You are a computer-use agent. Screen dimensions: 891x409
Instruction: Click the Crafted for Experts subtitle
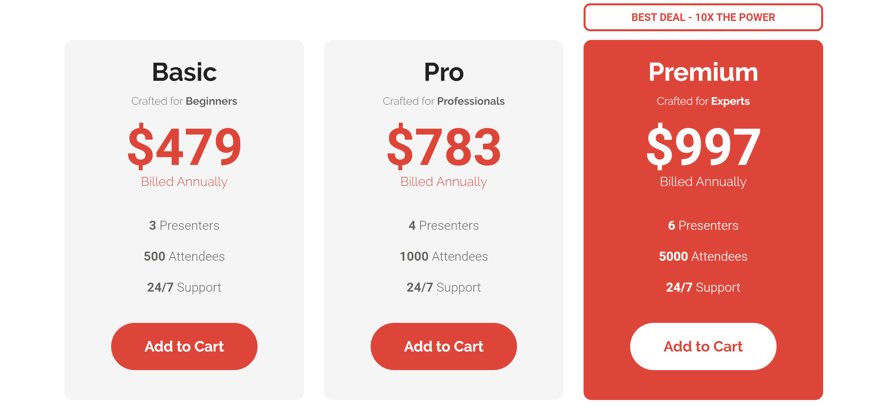point(703,101)
